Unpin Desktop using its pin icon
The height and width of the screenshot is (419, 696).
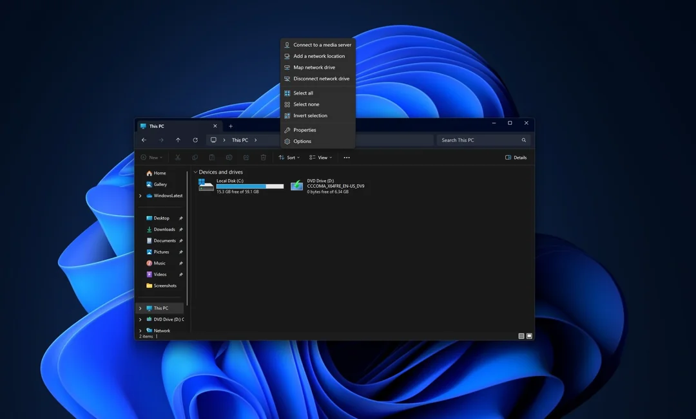180,218
